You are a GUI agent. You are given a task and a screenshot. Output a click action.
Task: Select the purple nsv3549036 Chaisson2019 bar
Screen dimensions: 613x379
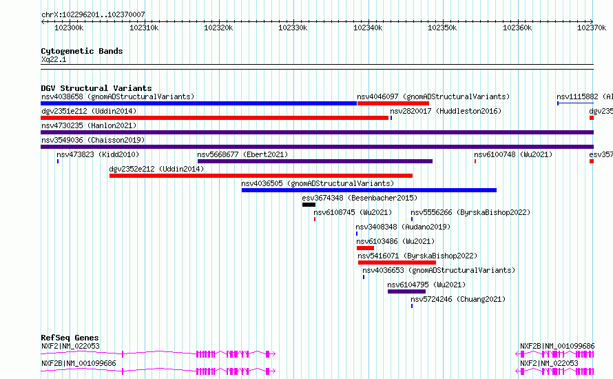(317, 147)
